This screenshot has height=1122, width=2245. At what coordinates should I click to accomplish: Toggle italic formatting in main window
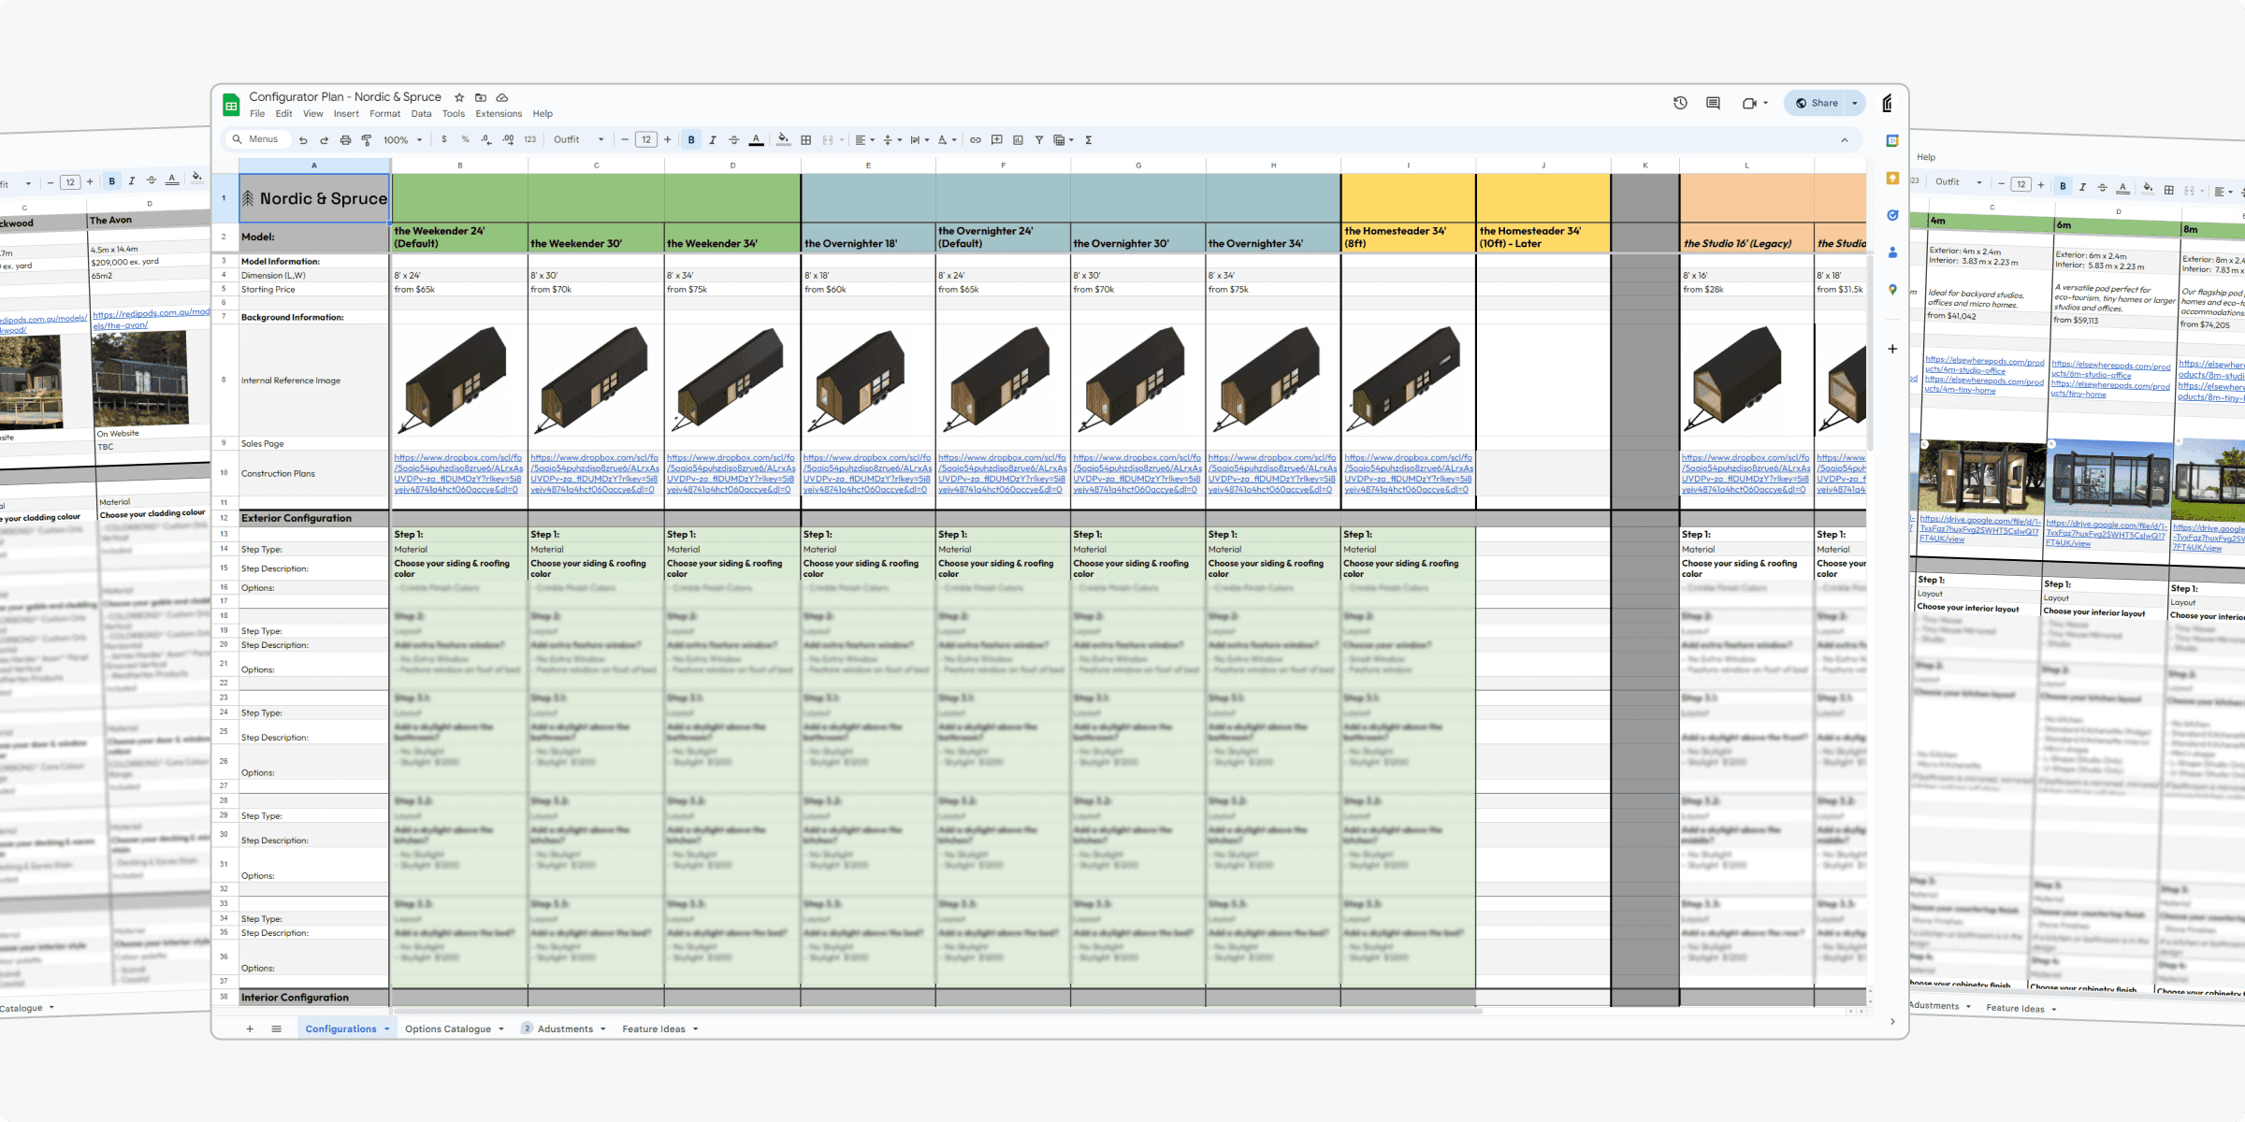pyautogui.click(x=713, y=140)
